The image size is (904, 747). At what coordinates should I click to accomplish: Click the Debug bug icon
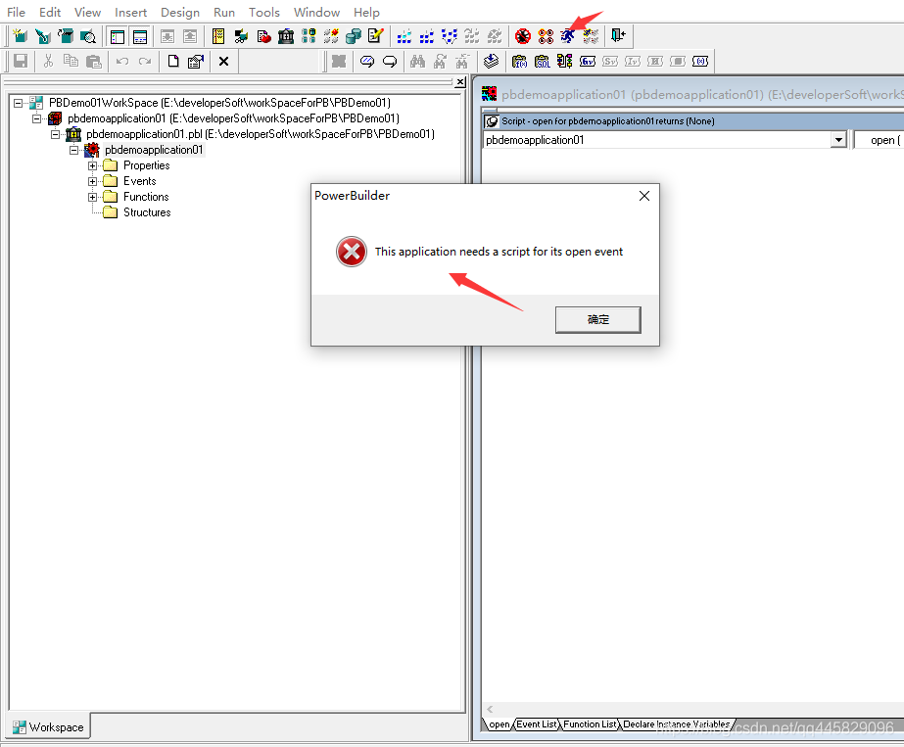(523, 36)
